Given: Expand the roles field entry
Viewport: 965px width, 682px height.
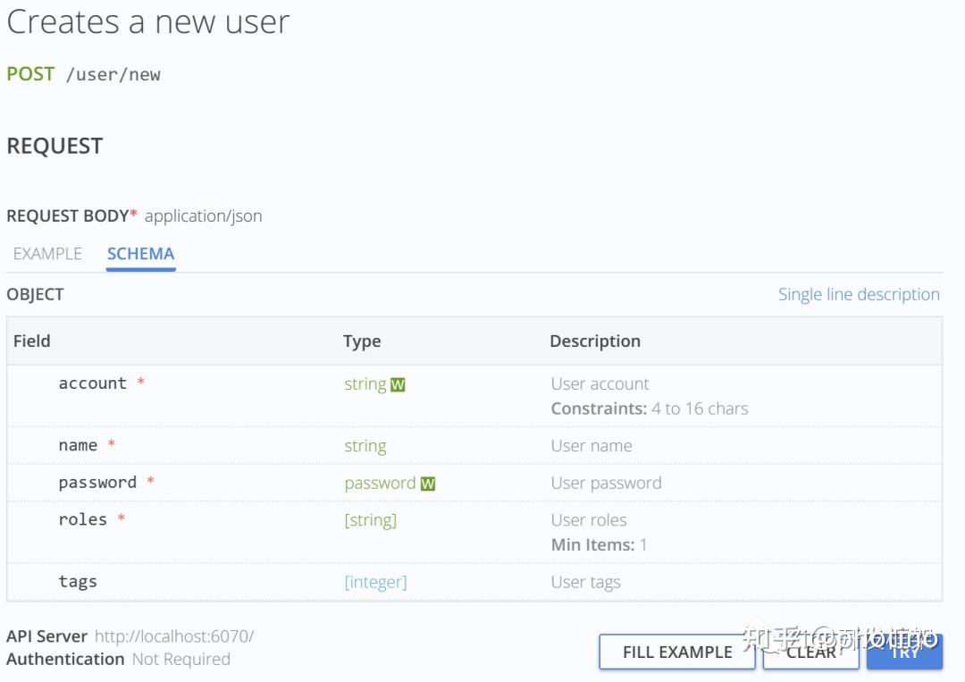Looking at the screenshot, I should [x=82, y=519].
